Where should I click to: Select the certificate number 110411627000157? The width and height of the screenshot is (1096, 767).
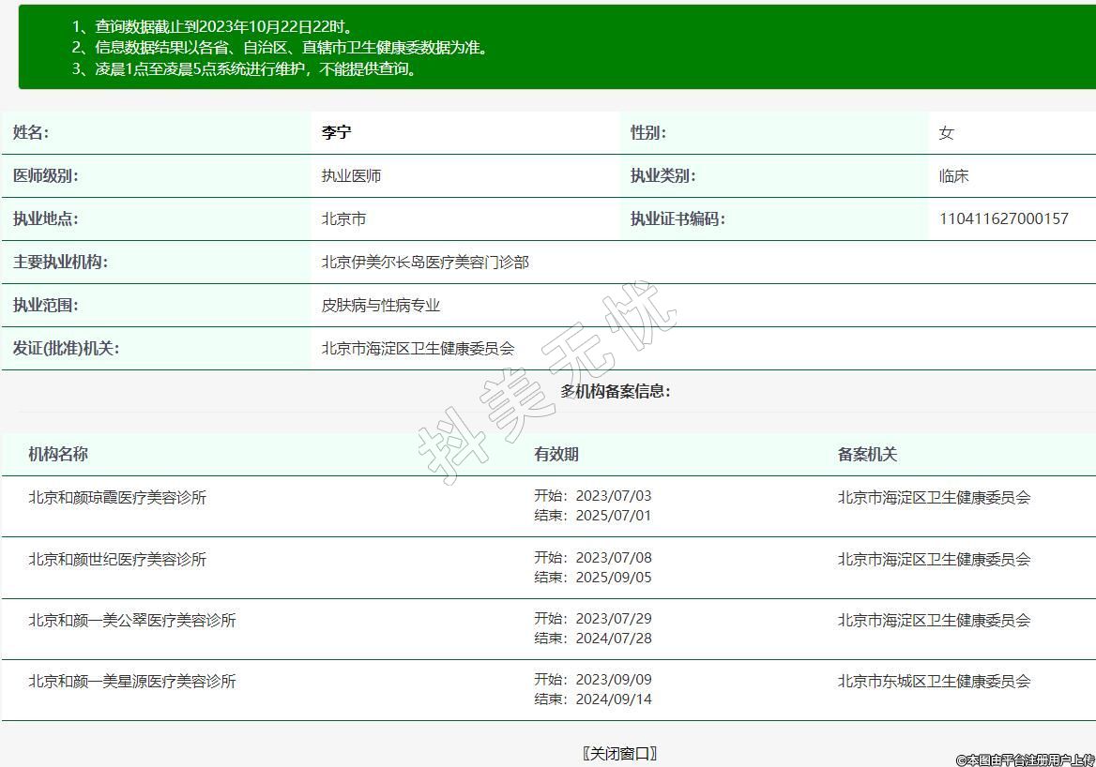coord(1003,219)
